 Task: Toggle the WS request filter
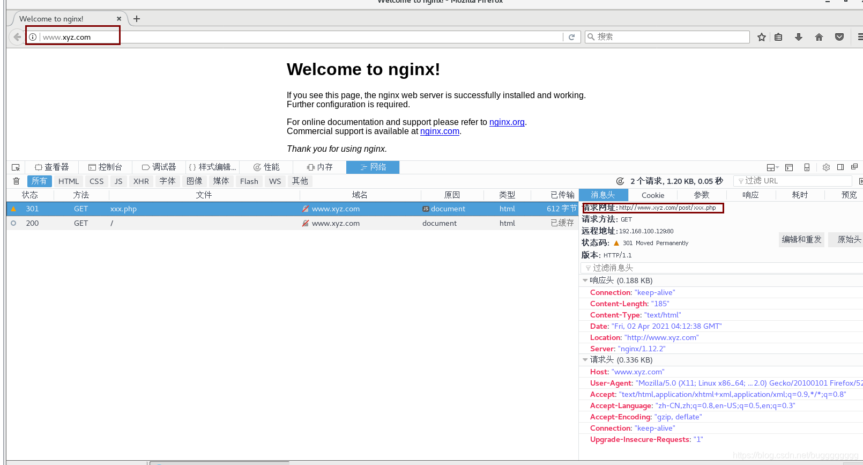tap(275, 181)
